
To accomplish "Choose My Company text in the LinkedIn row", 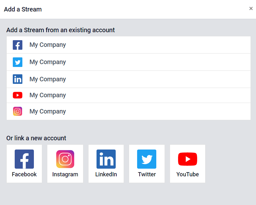I will [x=48, y=79].
